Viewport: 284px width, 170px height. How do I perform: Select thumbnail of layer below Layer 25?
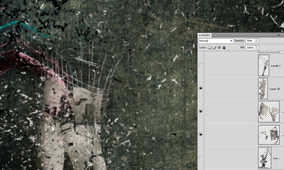click(x=269, y=111)
